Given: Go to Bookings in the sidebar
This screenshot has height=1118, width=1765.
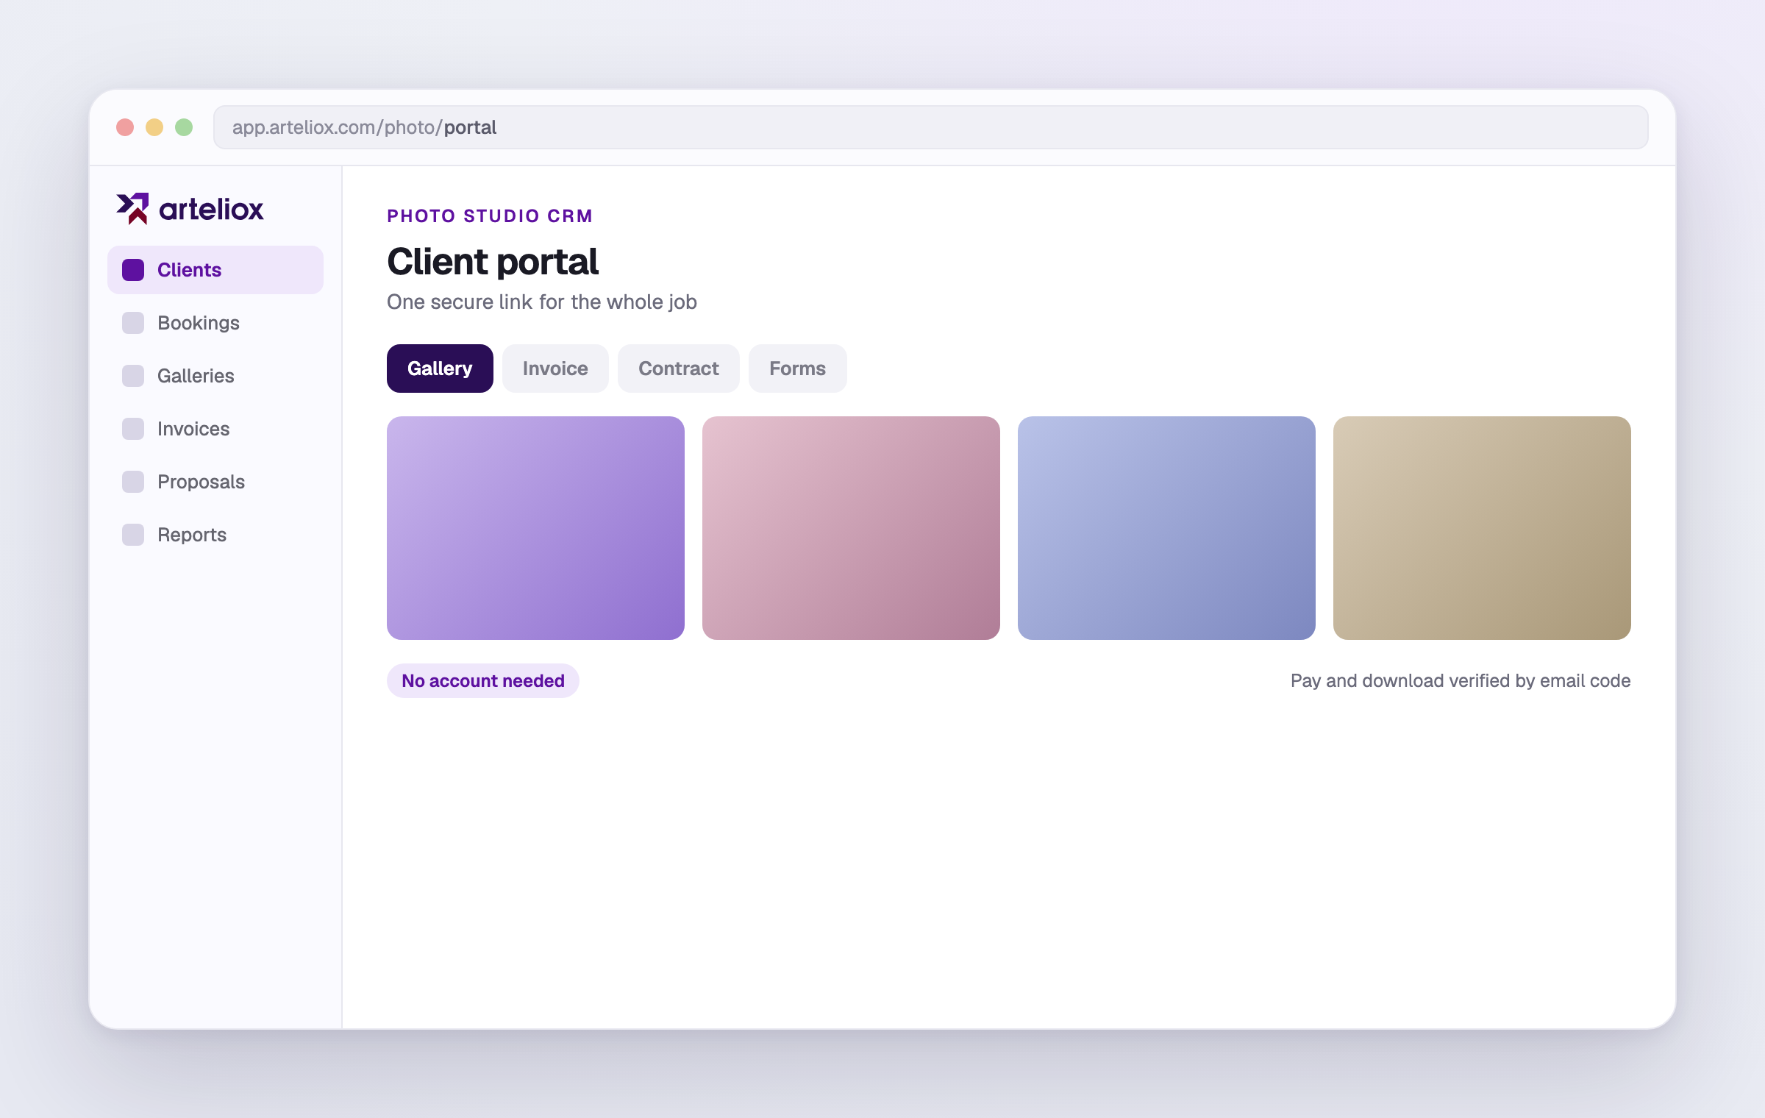Looking at the screenshot, I should point(215,323).
